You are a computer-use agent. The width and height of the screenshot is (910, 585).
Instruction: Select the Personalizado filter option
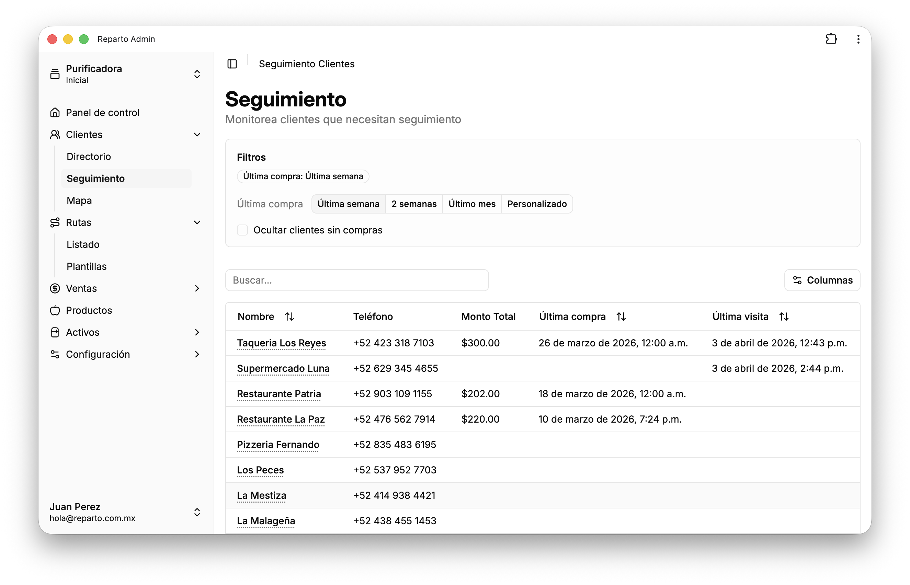[537, 204]
